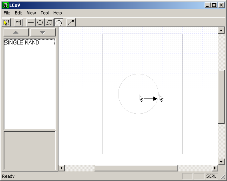The width and height of the screenshot is (227, 181).
Task: Open the File menu
Action: (7, 13)
